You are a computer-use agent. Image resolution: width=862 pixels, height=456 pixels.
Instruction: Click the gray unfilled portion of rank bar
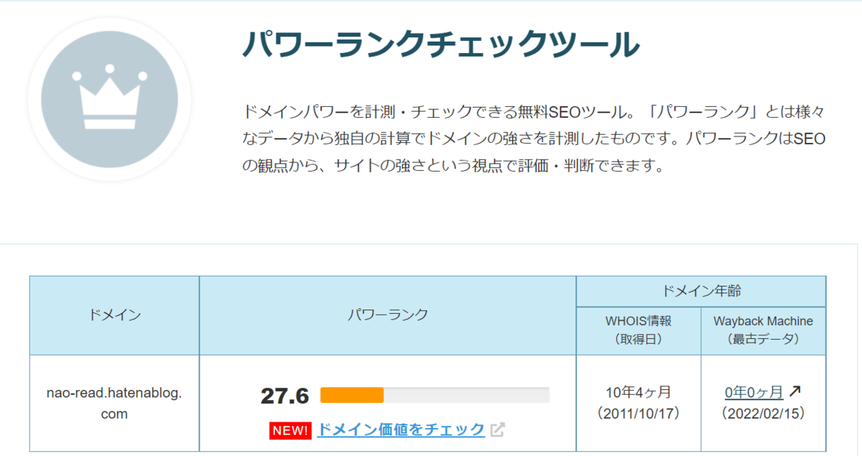pos(466,395)
